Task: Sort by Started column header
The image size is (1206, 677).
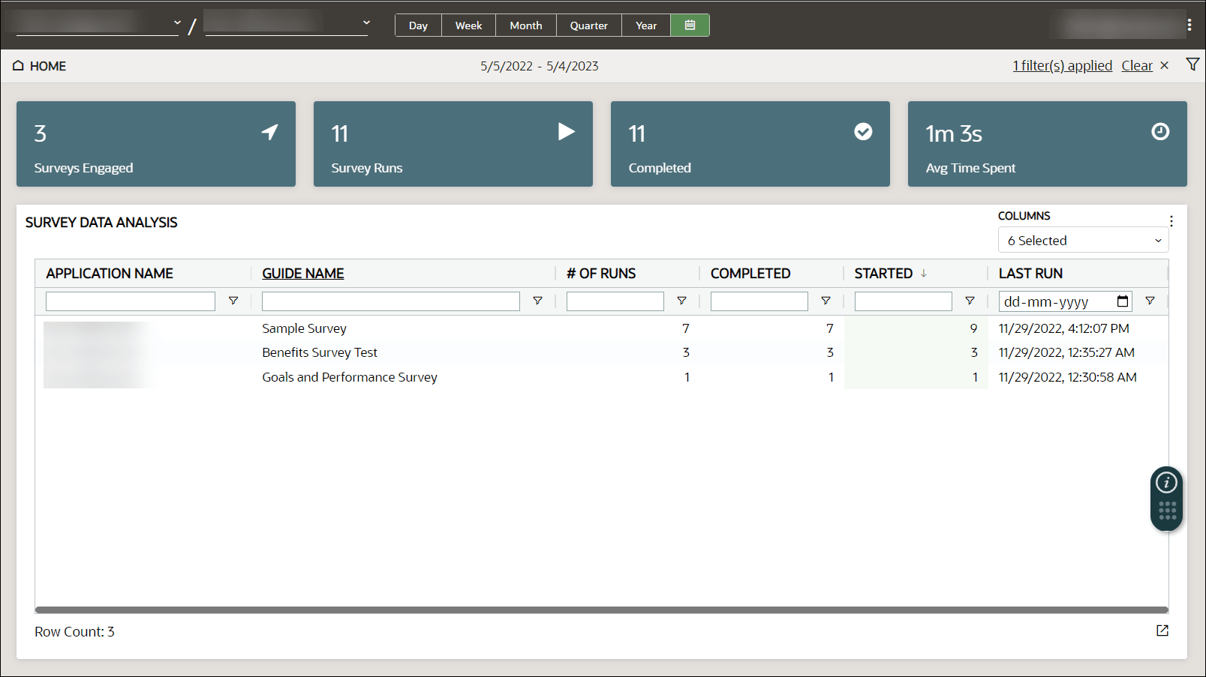Action: click(883, 274)
